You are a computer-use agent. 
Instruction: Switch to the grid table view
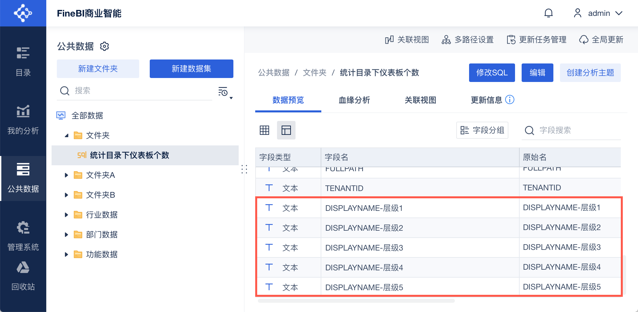[x=264, y=130]
